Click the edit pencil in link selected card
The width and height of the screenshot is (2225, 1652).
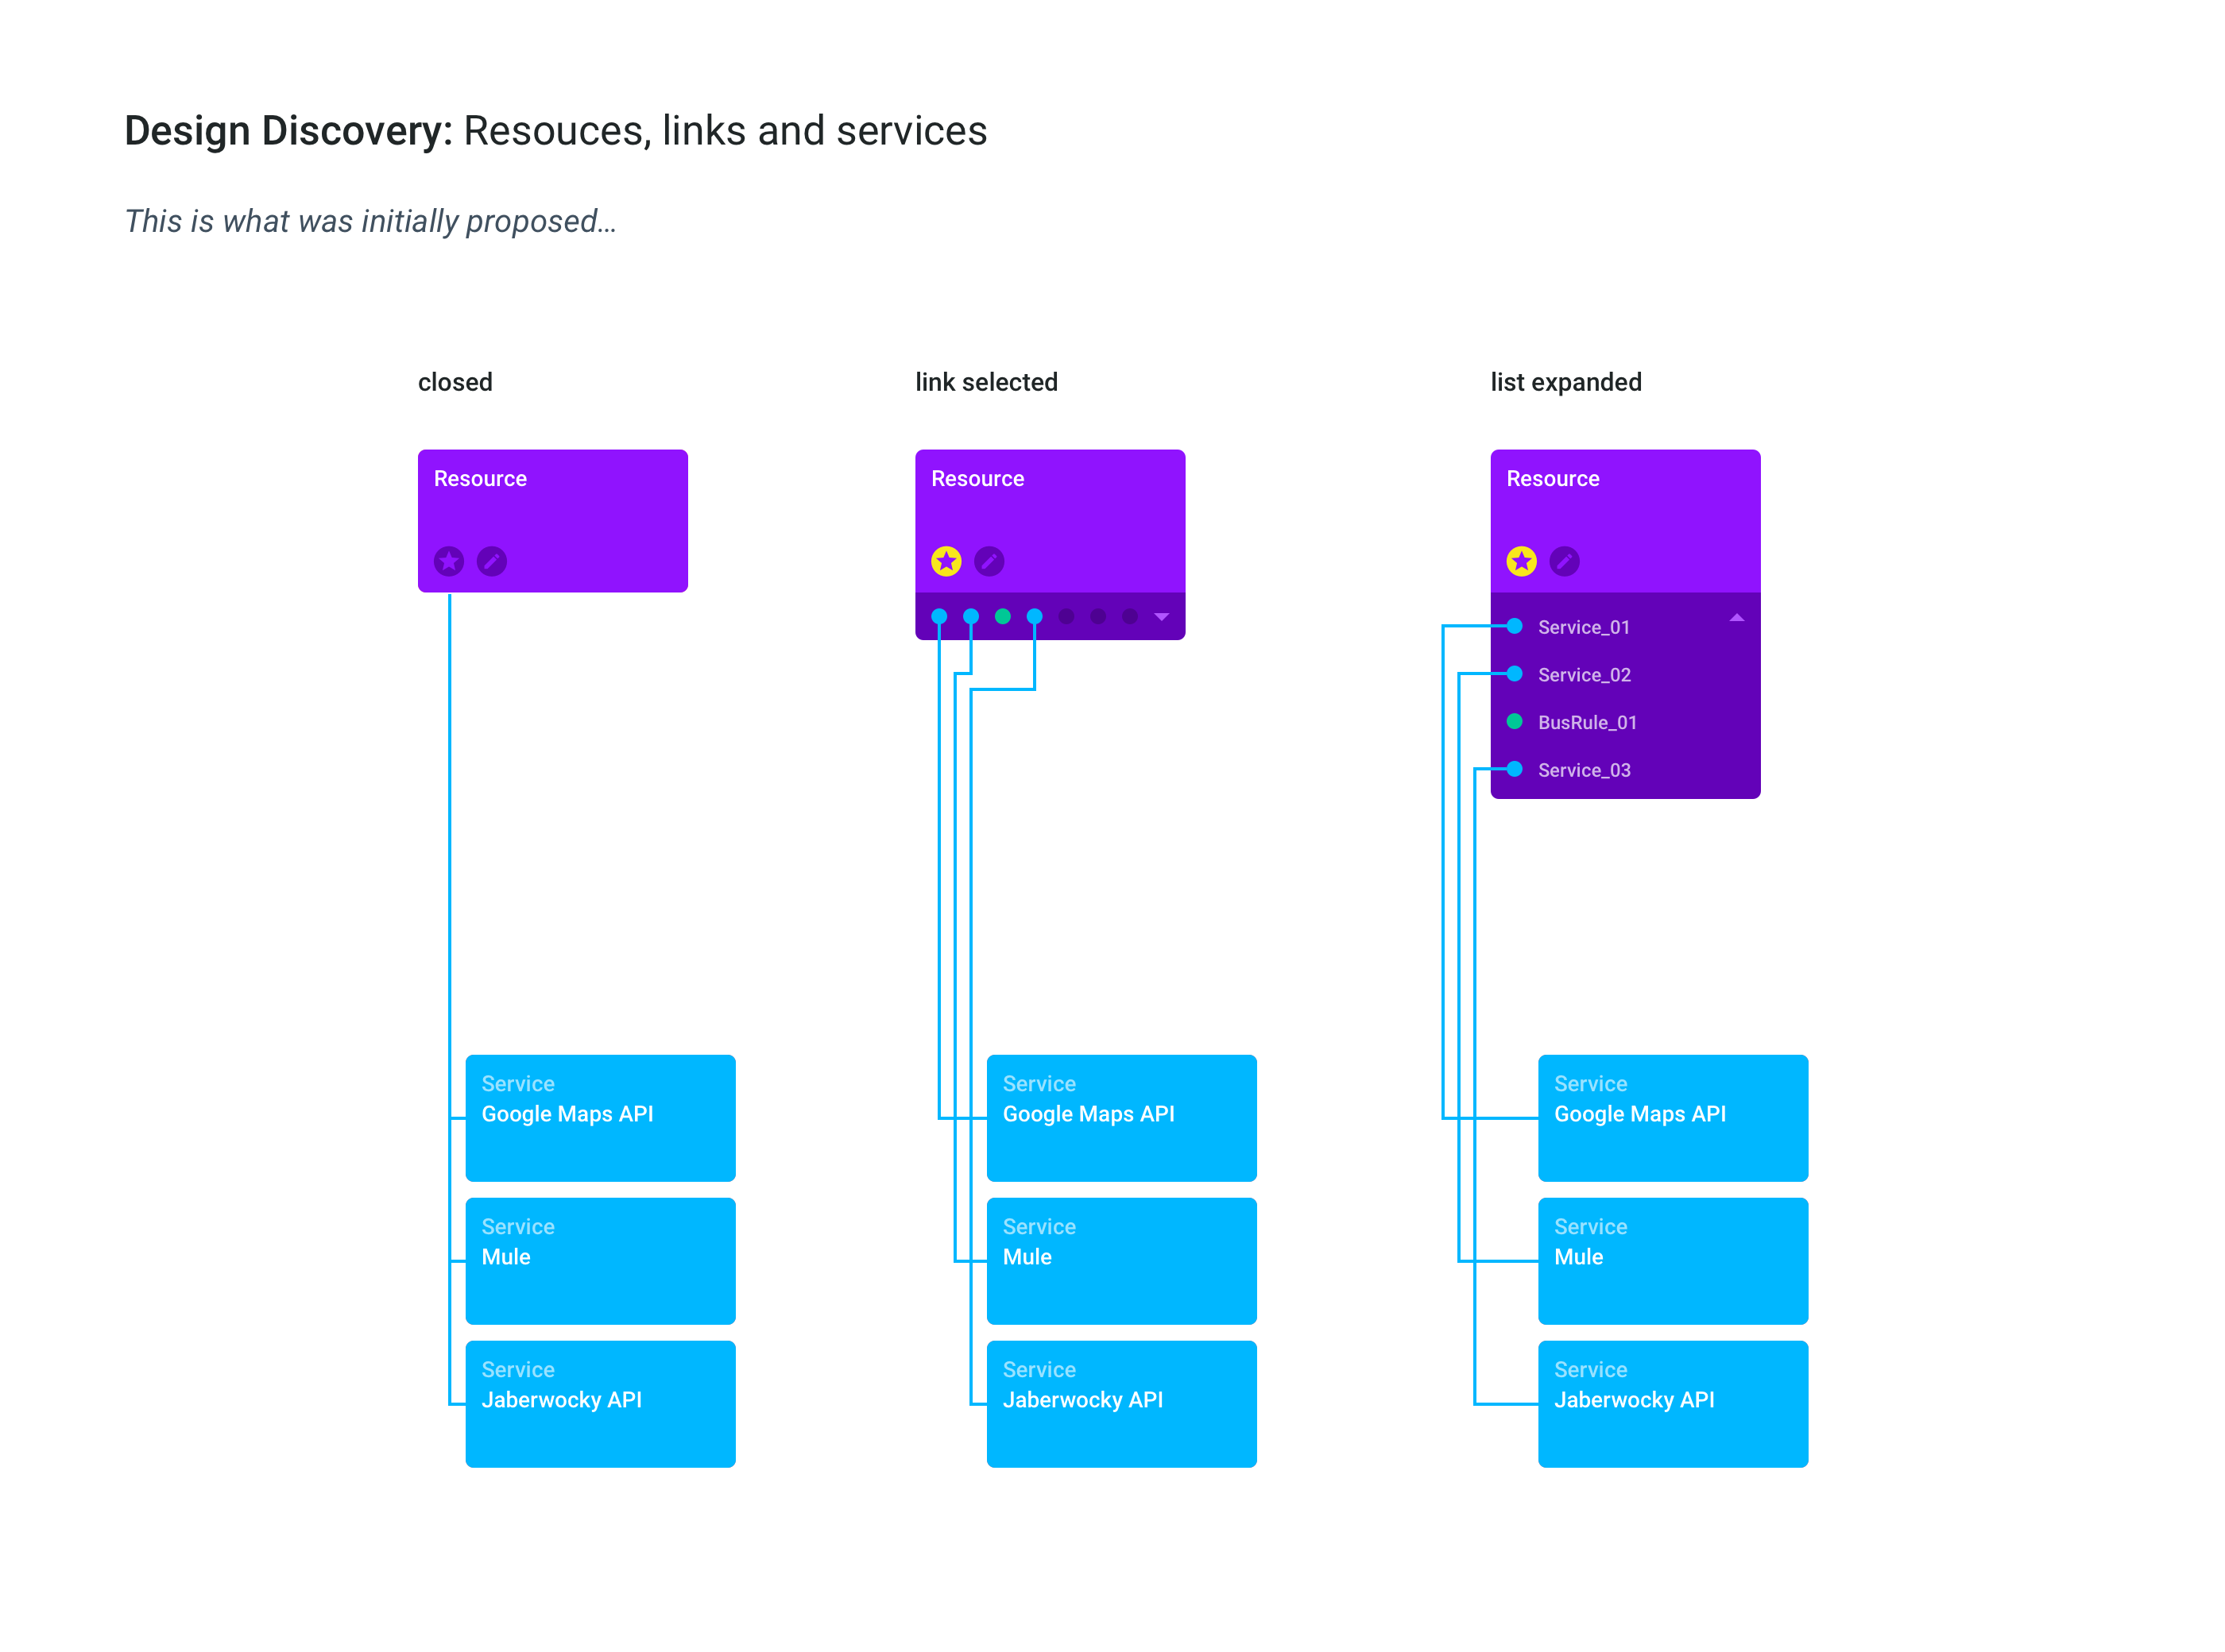point(989,561)
